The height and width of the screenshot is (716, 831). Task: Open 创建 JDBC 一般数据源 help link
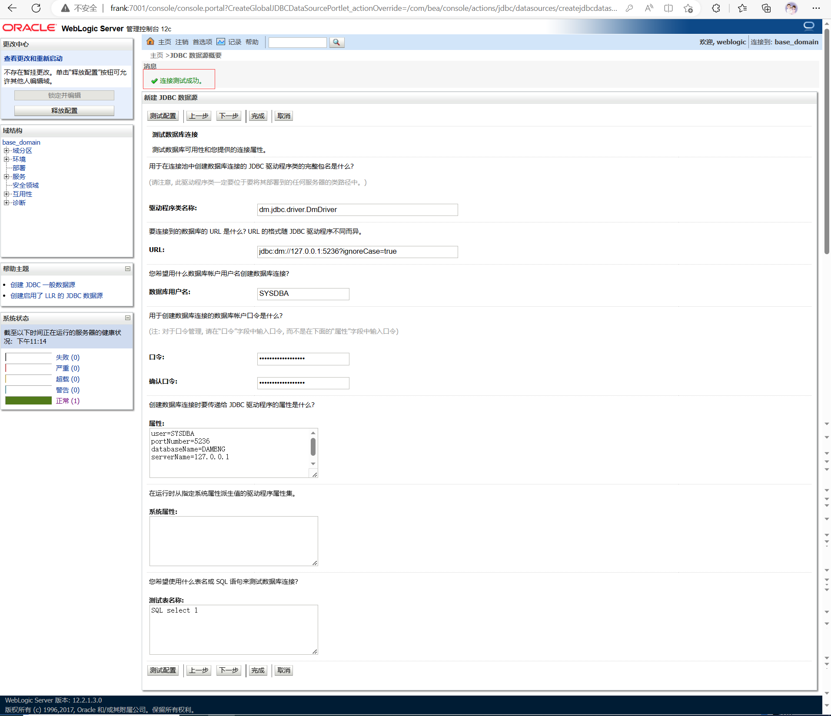pyautogui.click(x=43, y=285)
